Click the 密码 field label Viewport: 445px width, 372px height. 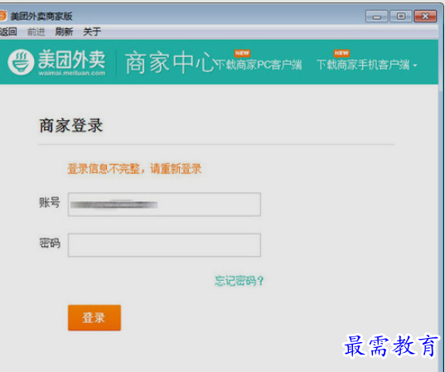click(x=50, y=244)
